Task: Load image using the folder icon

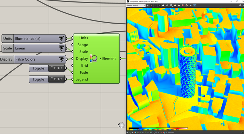Action: pos(175,5)
